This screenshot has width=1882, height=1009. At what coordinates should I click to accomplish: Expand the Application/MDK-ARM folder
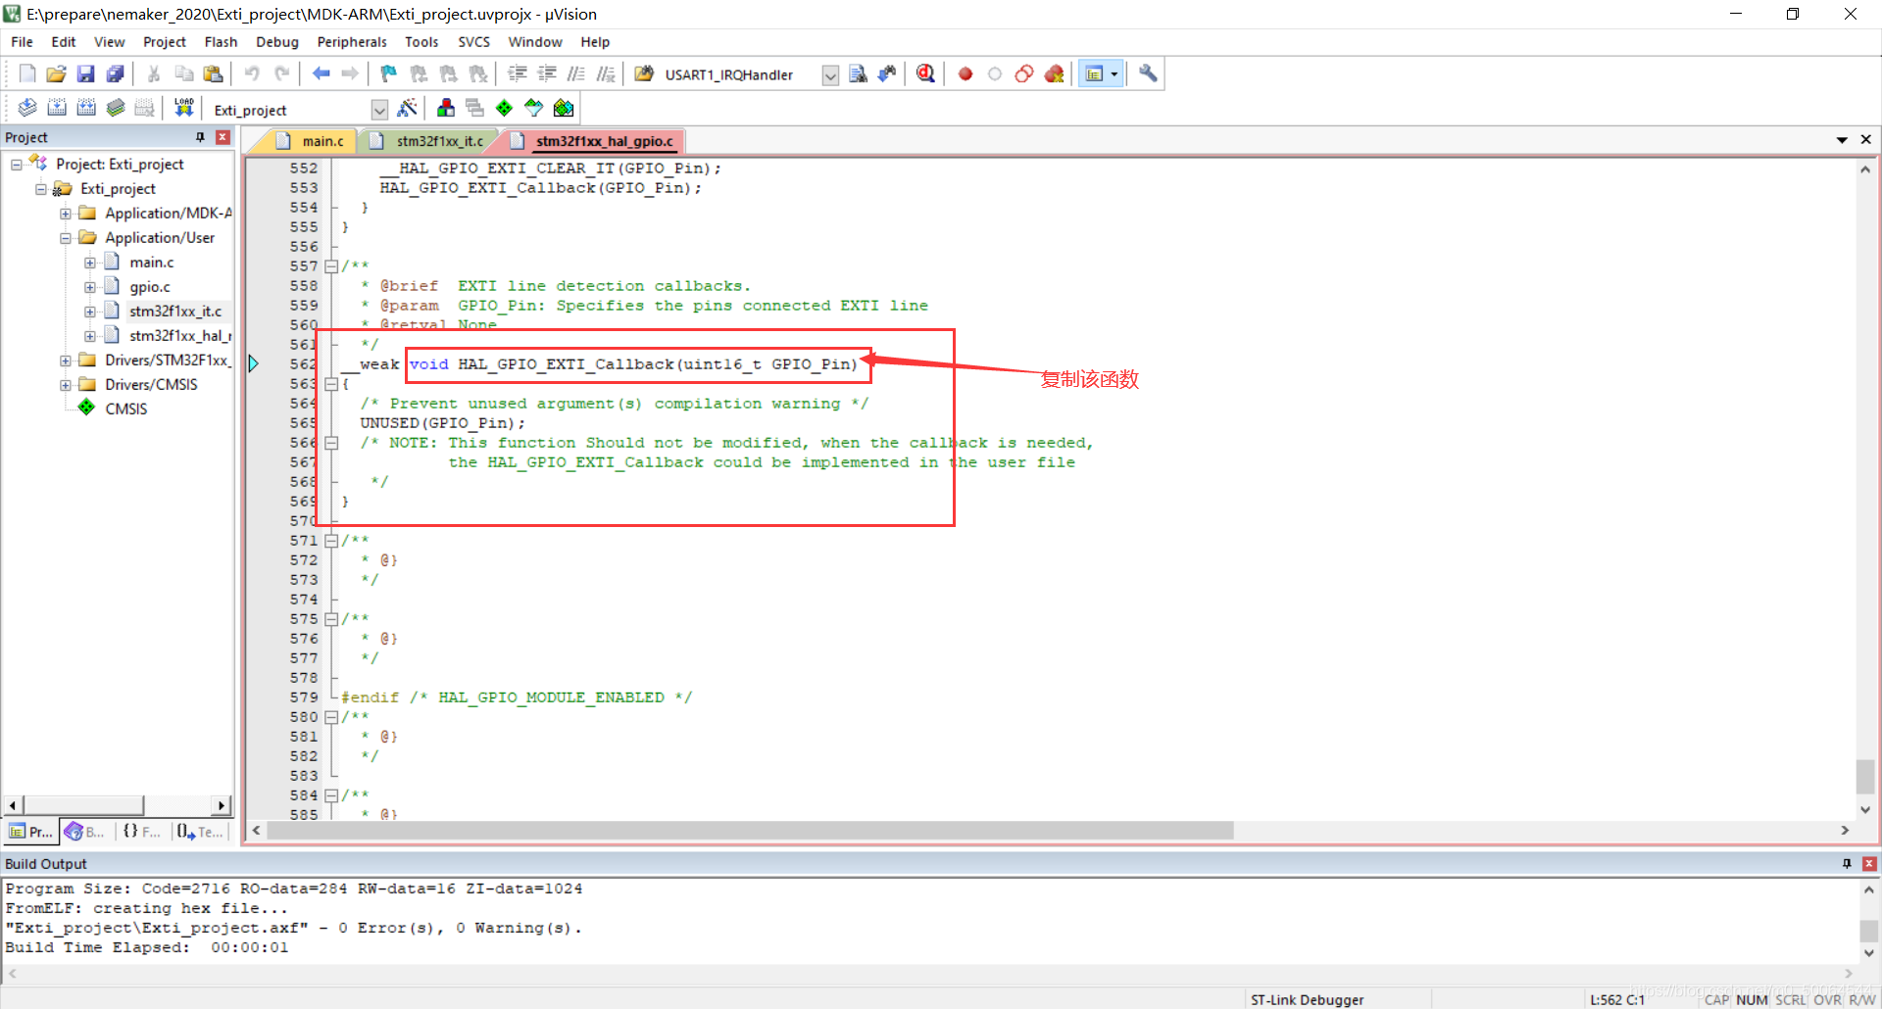(66, 214)
